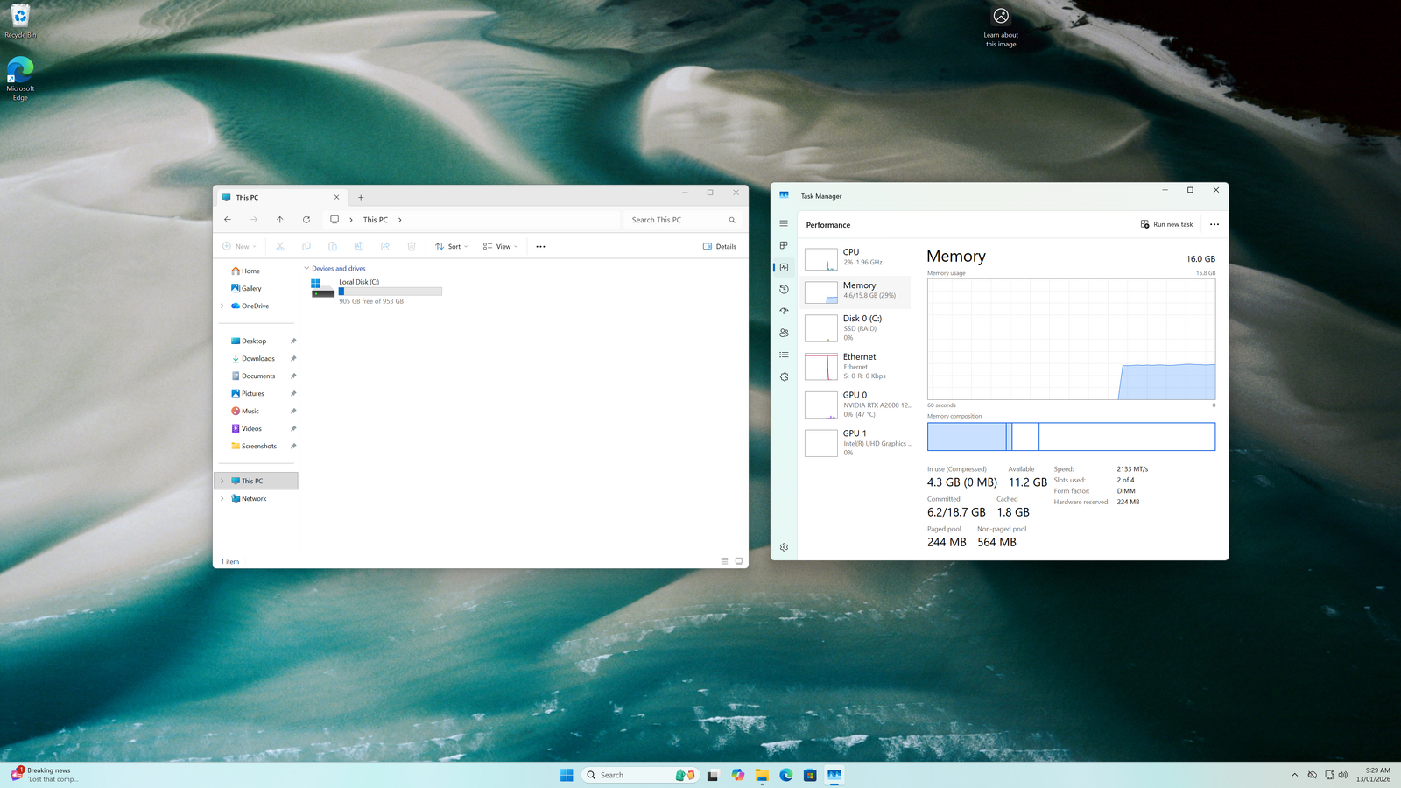Open Task Manager settings gear
Viewport: 1401px width, 788px height.
click(x=784, y=547)
